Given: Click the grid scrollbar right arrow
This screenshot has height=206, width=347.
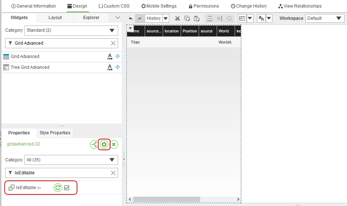Looking at the screenshot, I should click(x=238, y=200).
